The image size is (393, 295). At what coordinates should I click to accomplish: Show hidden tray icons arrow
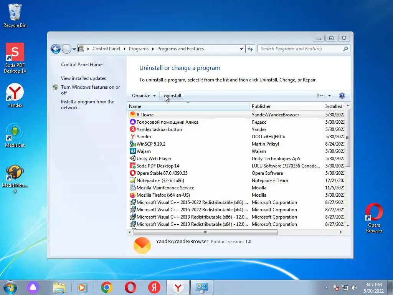(x=326, y=288)
